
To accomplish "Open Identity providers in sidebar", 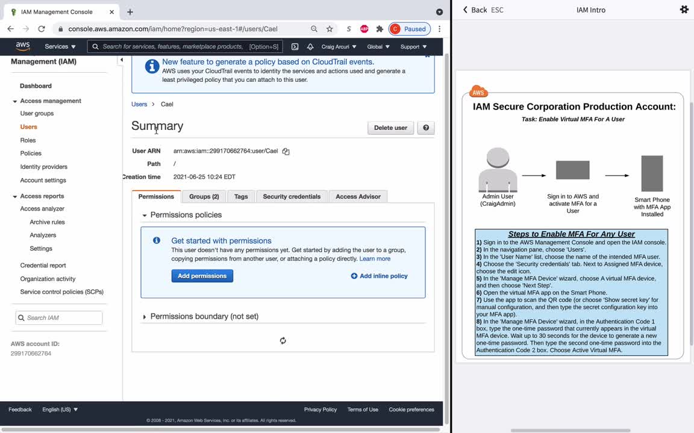I will coord(44,167).
